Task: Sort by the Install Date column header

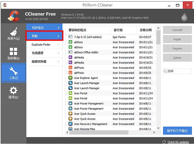Action: 146,30
